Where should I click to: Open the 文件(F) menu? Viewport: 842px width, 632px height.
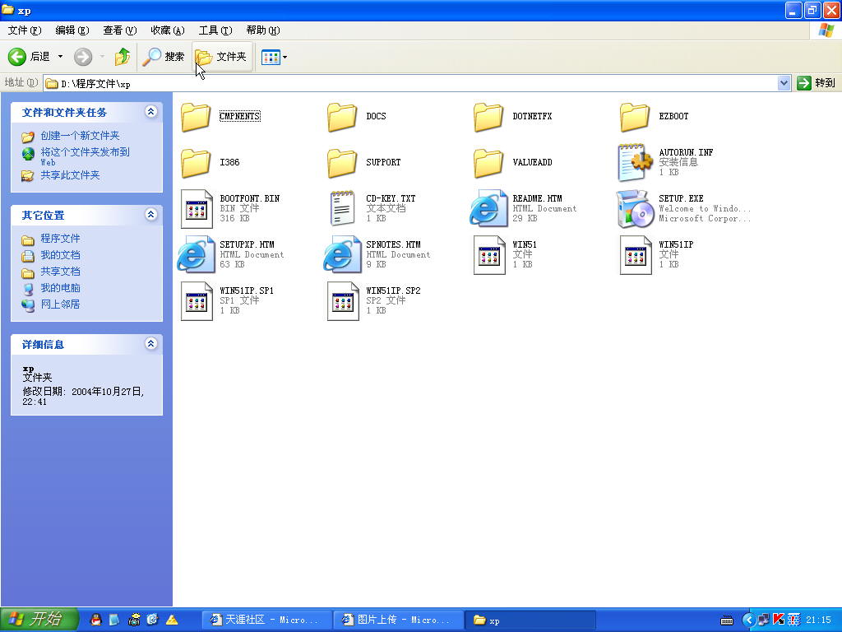(24, 30)
